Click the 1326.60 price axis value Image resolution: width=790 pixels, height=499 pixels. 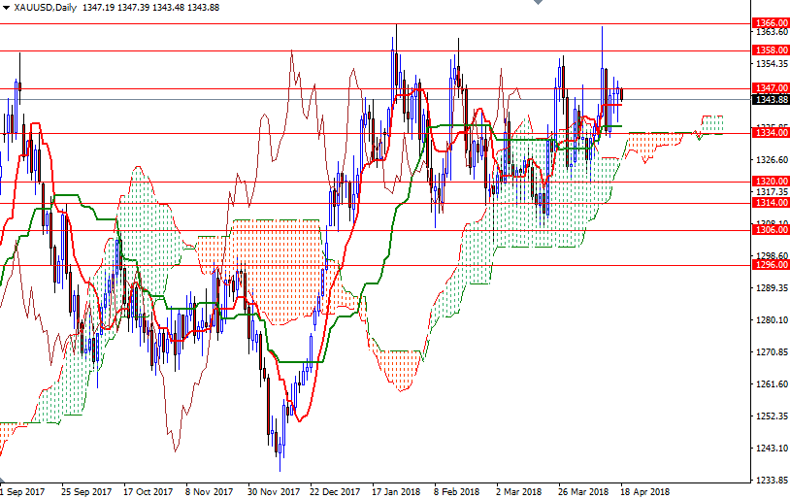coord(772,160)
